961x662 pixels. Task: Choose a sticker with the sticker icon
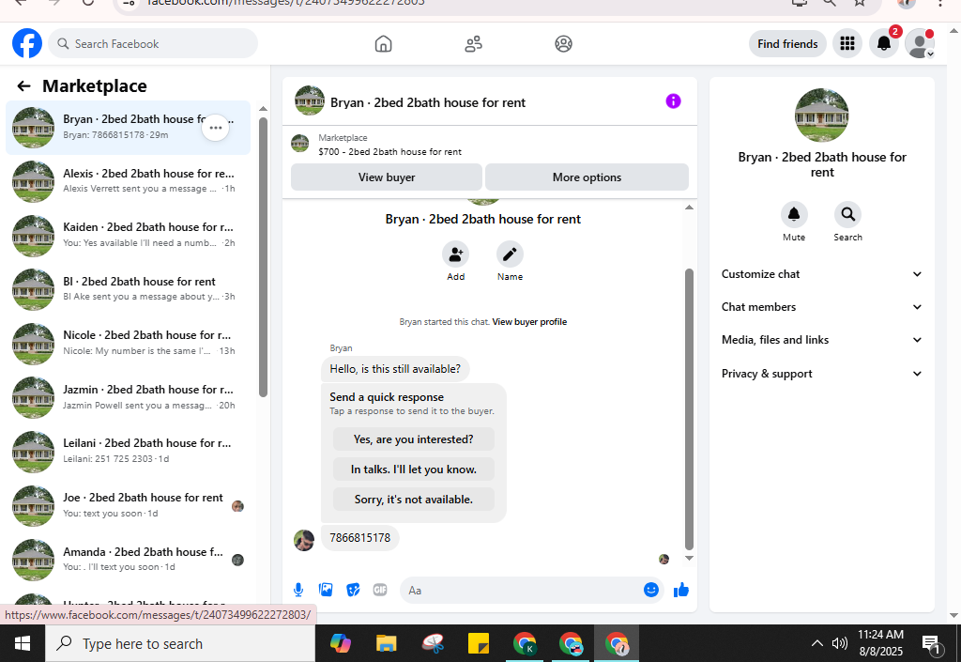(353, 590)
